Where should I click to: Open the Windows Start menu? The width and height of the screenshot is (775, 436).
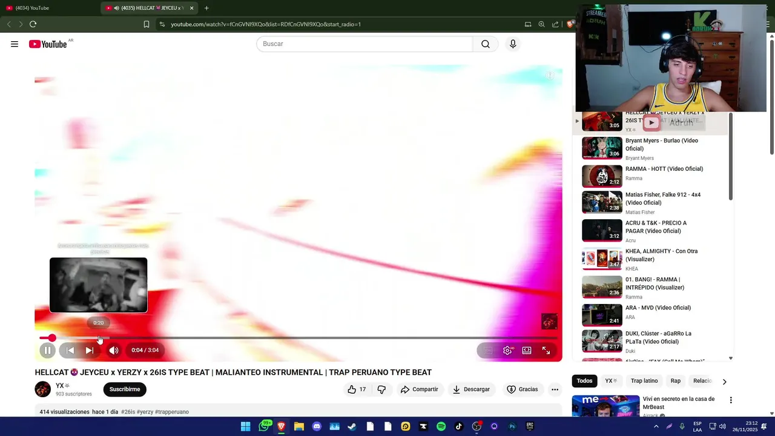(245, 426)
